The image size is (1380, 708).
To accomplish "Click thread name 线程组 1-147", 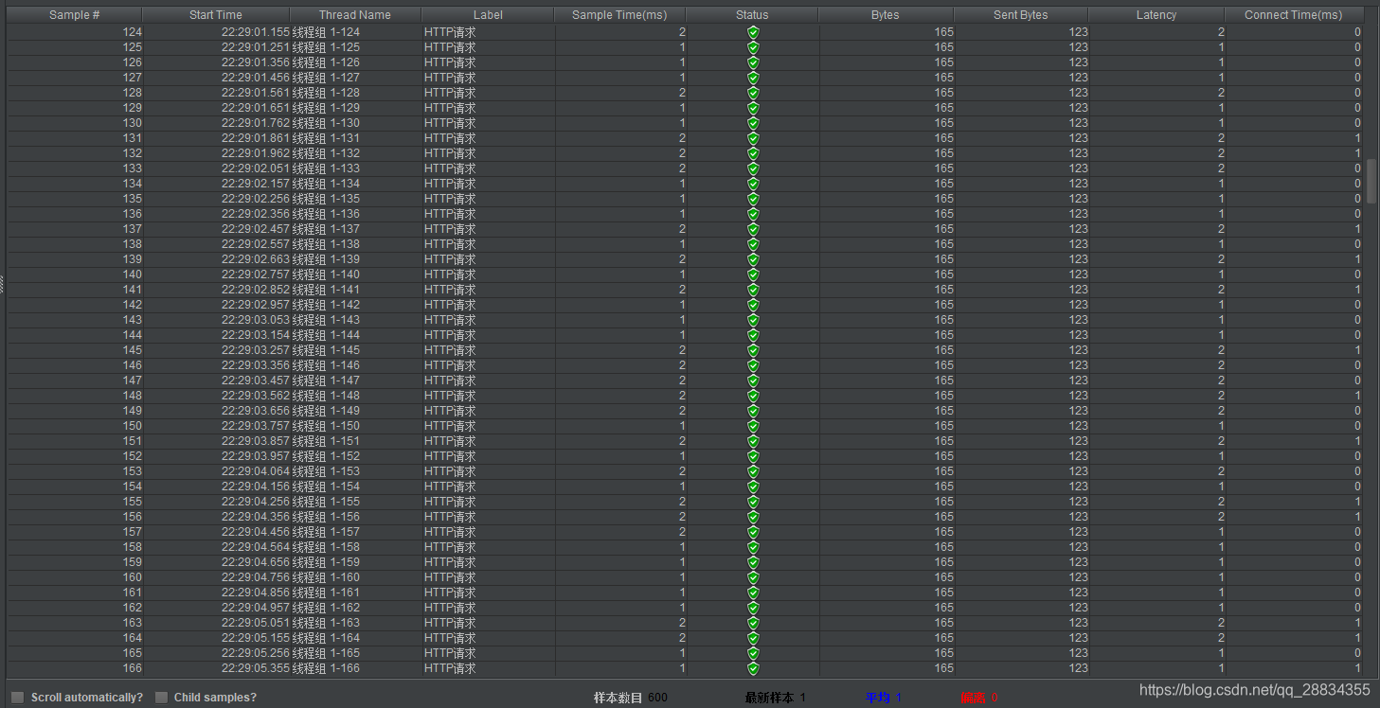I will coord(327,381).
